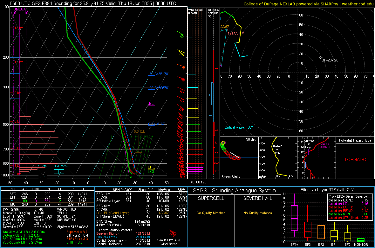Click the GFS F384 sounding title text
Screen dimensions: 375x248
pos(93,3)
